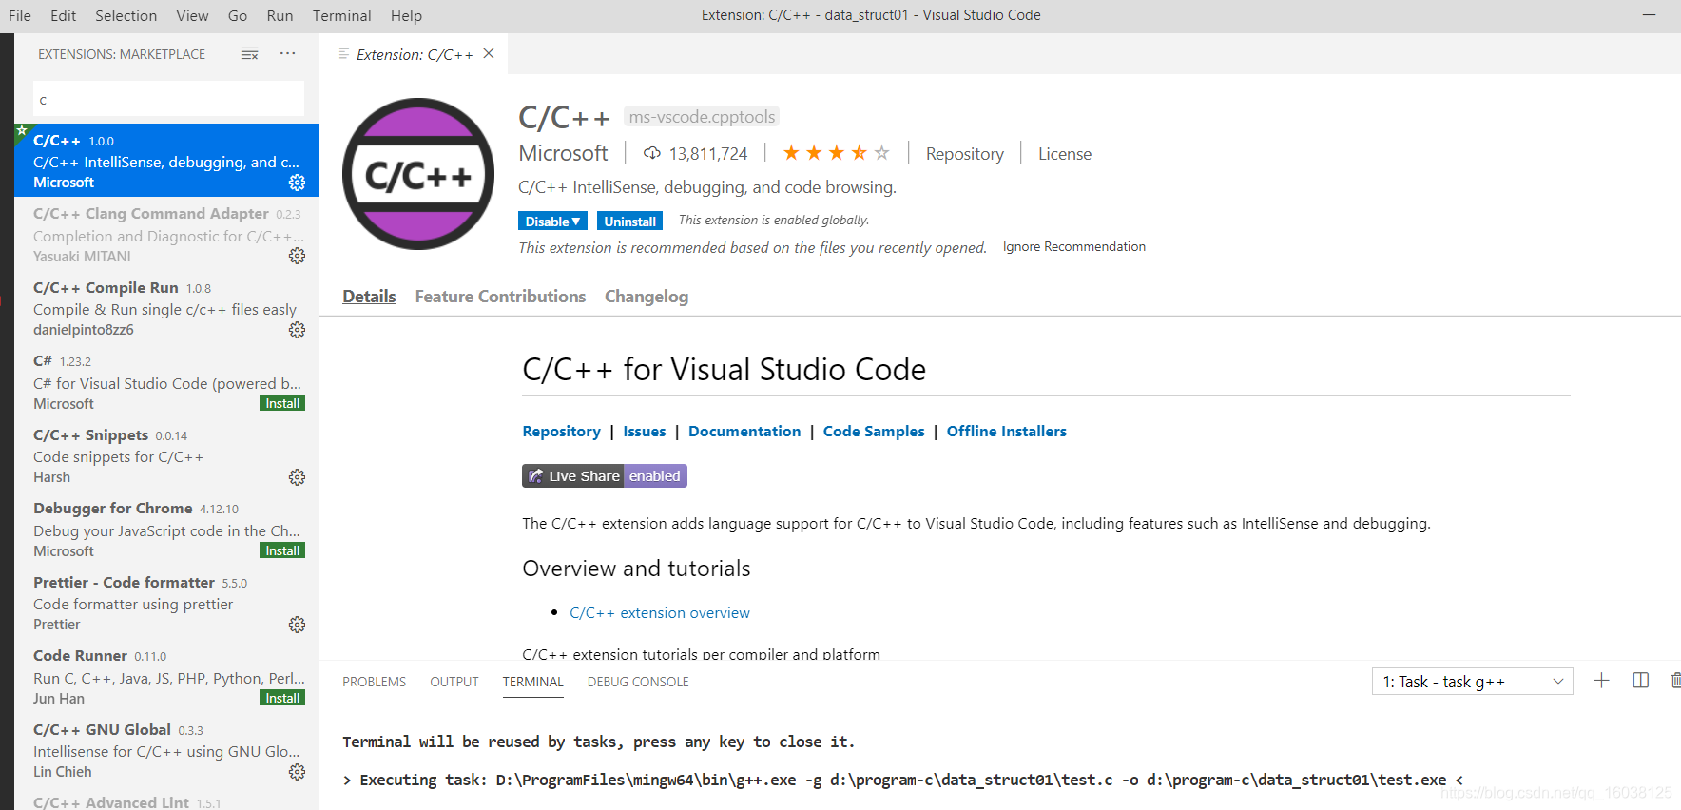Open the Selection menu

[x=126, y=15]
